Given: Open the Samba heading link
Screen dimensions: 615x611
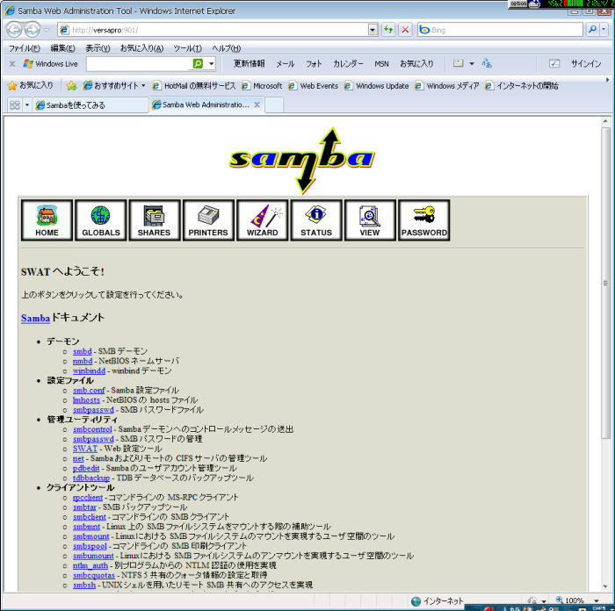Looking at the screenshot, I should pos(35,318).
